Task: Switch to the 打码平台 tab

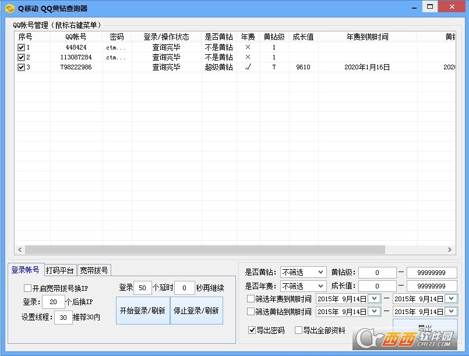Action: [x=61, y=270]
